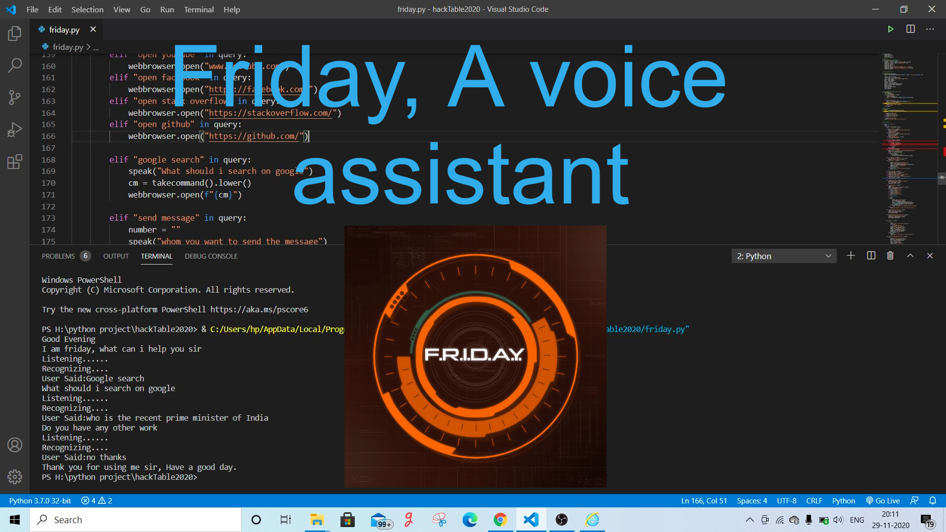Open the Terminal menu
The width and height of the screenshot is (946, 532).
click(199, 9)
